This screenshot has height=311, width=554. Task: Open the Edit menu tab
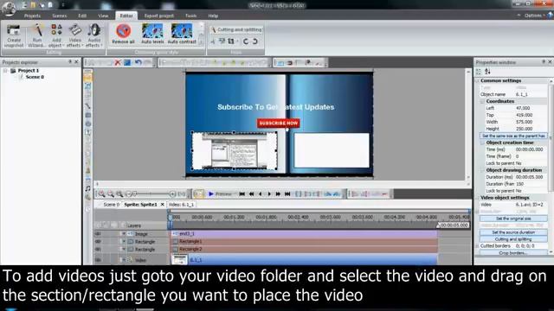pos(82,16)
